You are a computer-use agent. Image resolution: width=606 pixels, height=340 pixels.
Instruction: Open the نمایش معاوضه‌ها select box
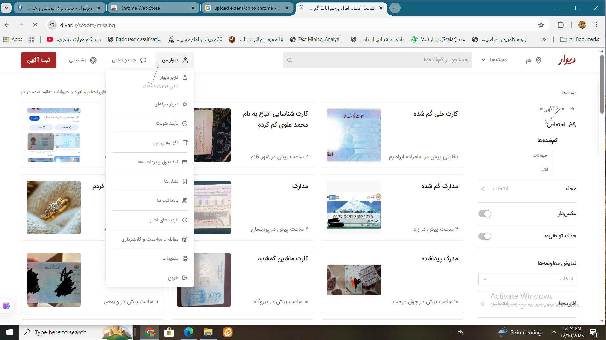[x=527, y=279]
